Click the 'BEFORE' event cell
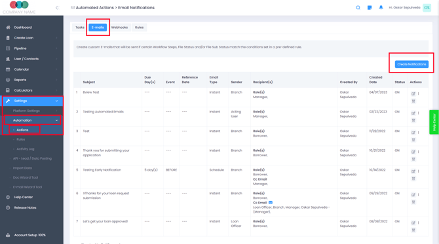The height and width of the screenshot is (244, 439). (172, 170)
